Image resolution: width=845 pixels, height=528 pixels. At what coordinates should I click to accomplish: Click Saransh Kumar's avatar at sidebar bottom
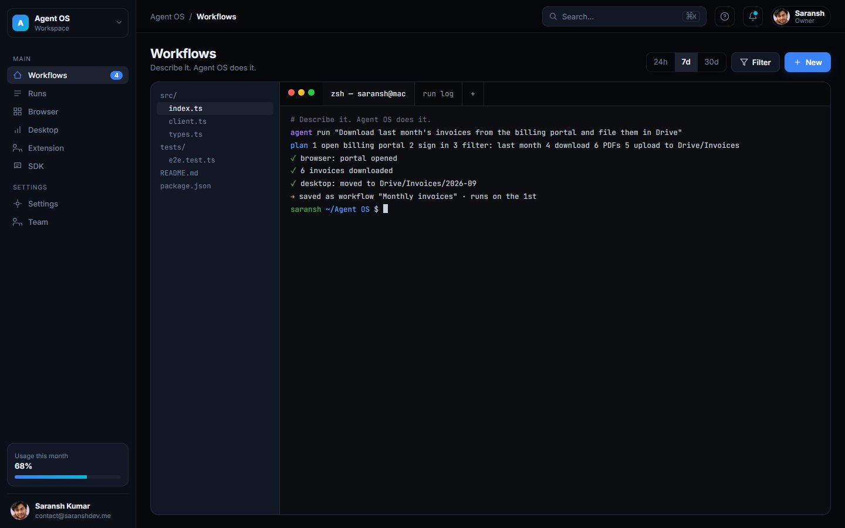pos(20,510)
